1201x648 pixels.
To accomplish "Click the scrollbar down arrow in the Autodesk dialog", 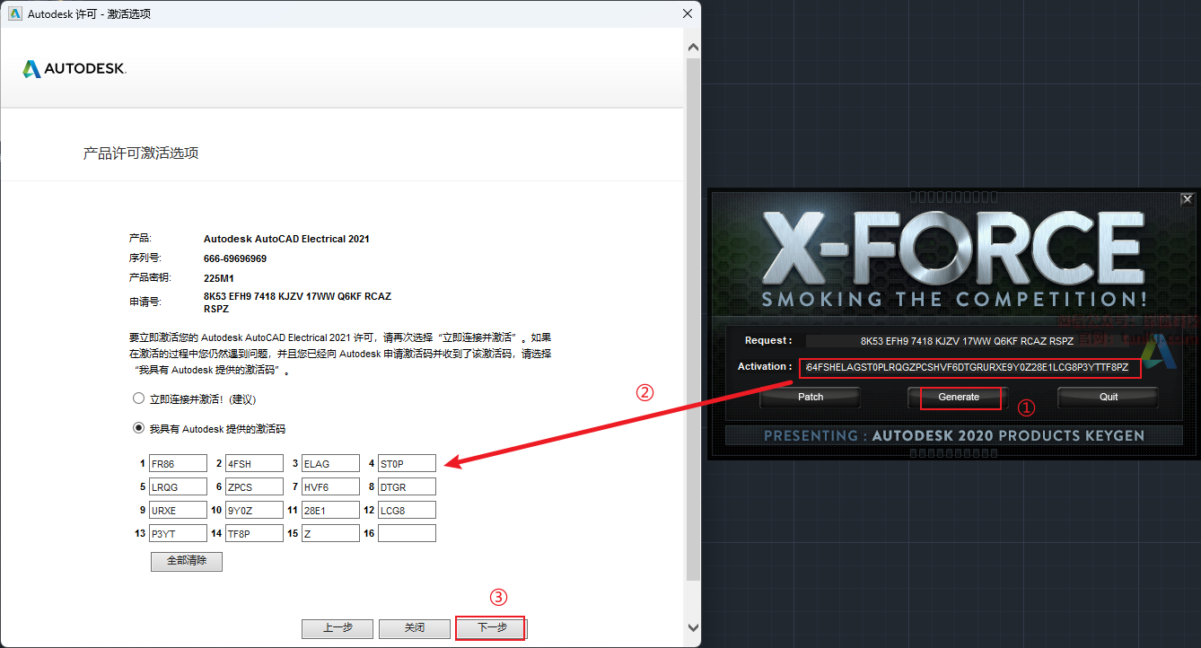I will (692, 627).
